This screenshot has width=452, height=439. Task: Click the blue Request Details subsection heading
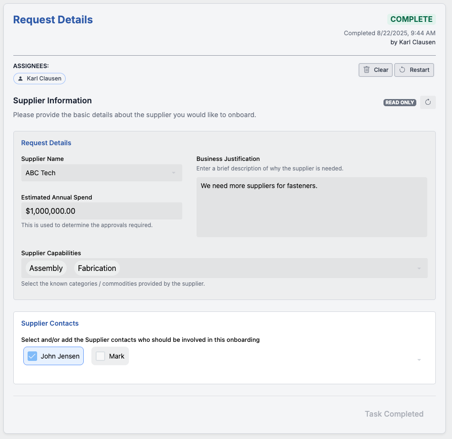[x=46, y=143]
